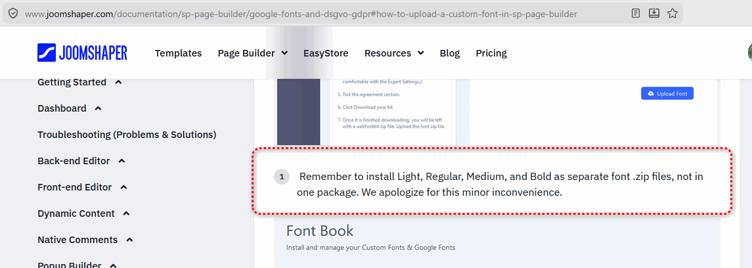Image resolution: width=752 pixels, height=268 pixels.
Task: Bookmark this page with the star icon
Action: click(673, 13)
